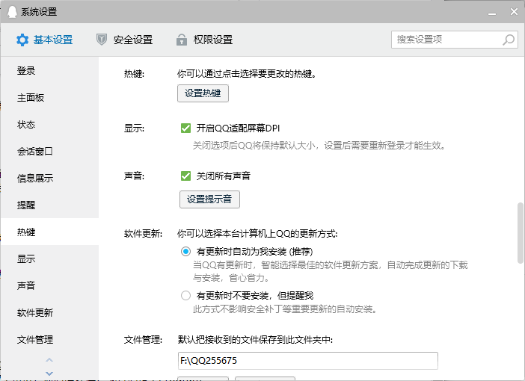The image size is (525, 381).
Task: Click the 文件管理: section label
Action: click(x=143, y=340)
